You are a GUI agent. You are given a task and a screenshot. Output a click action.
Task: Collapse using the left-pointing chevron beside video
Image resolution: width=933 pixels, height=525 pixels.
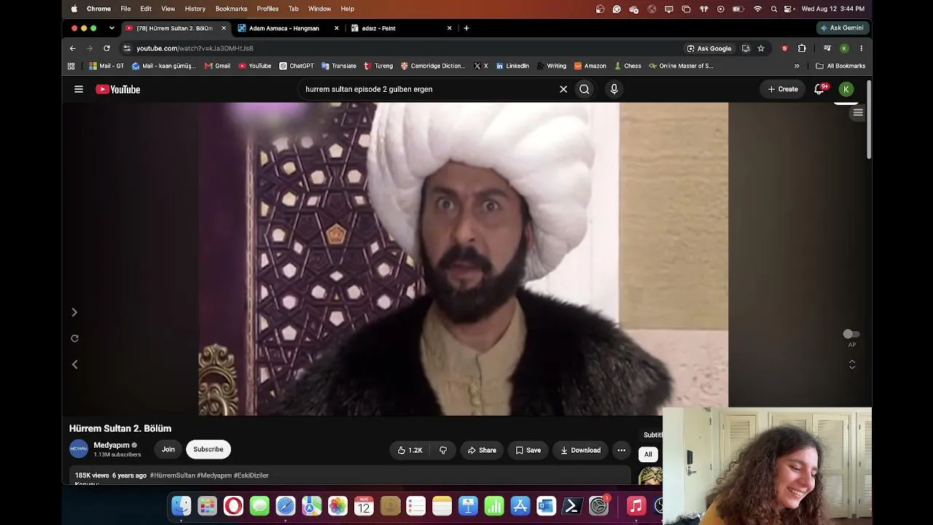[74, 365]
